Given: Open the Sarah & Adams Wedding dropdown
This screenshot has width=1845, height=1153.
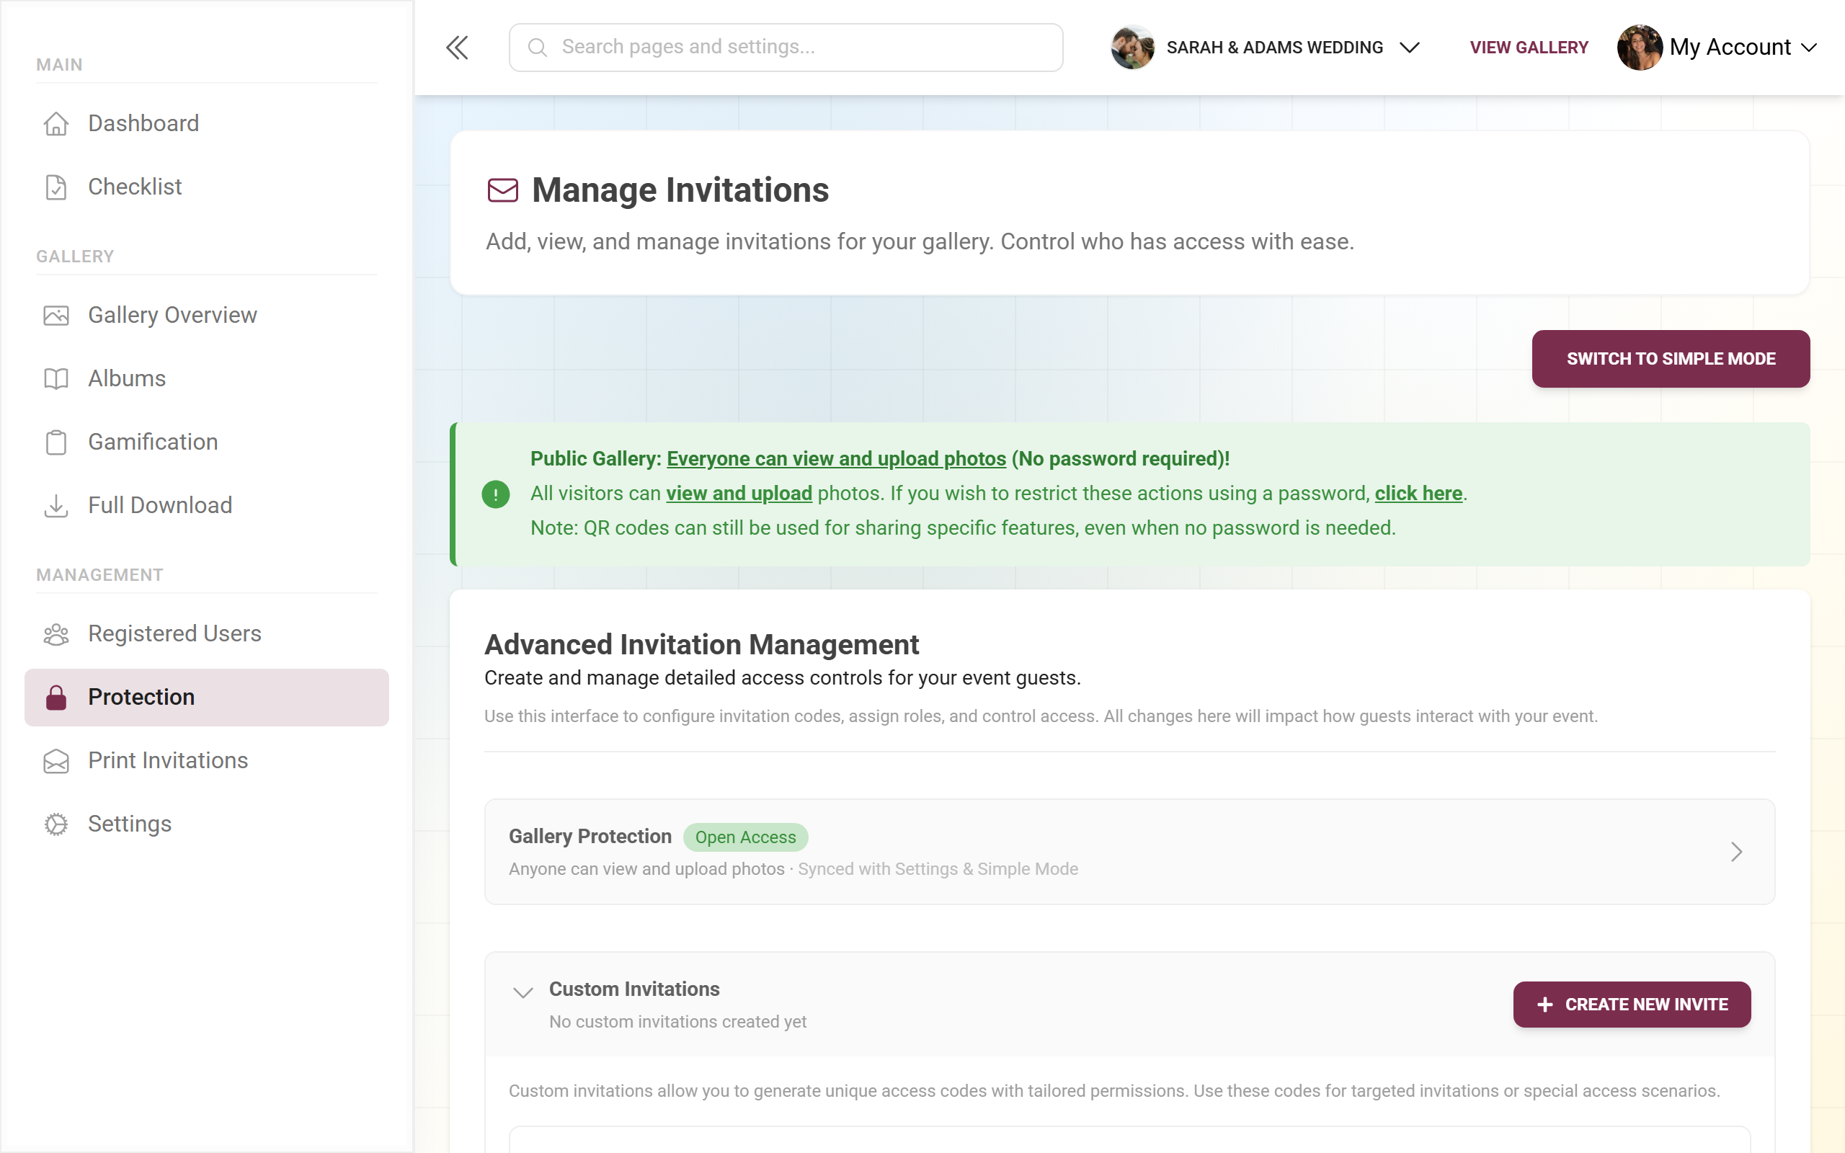Looking at the screenshot, I should [x=1266, y=48].
